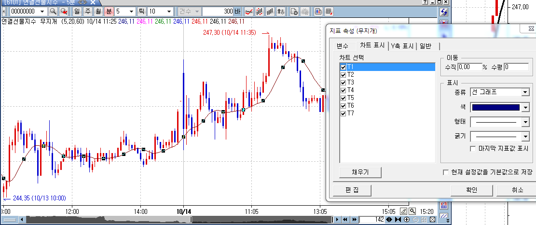Click the expand horizontally diamond icon

click(389, 220)
